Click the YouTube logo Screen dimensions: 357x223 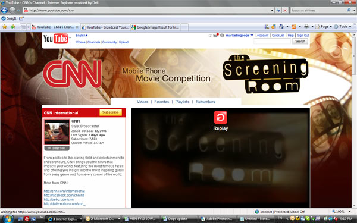tap(56, 39)
